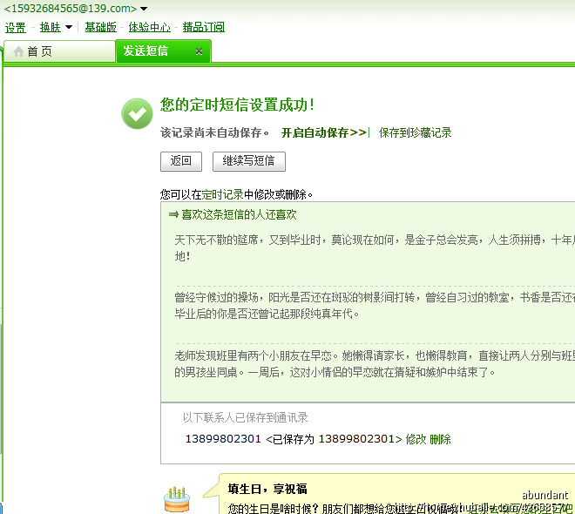Click 保存到珍藏记录 link
The image size is (575, 514).
point(415,132)
